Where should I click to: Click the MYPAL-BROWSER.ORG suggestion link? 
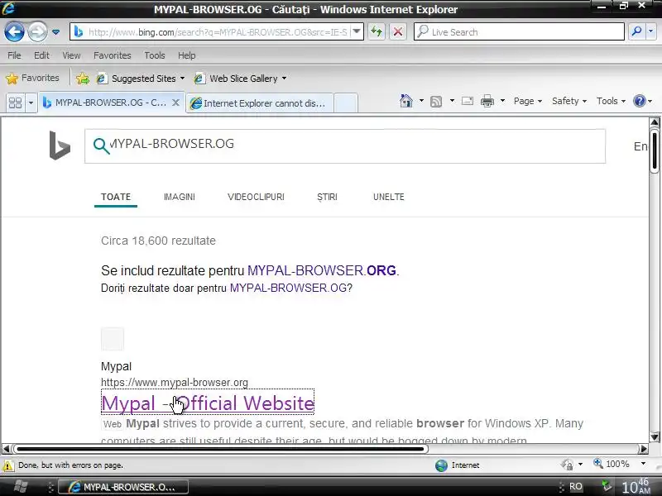click(322, 270)
